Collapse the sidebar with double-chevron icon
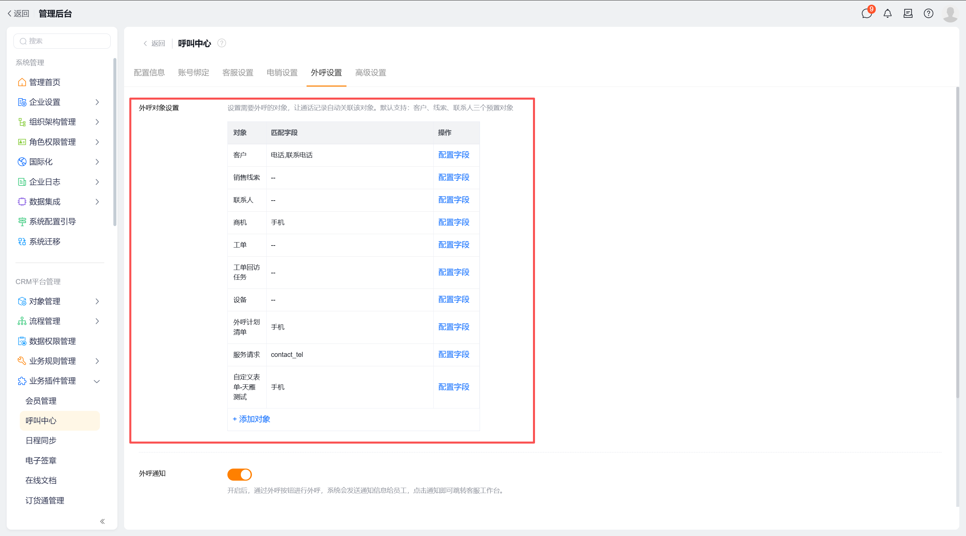Viewport: 966px width, 536px height. (102, 521)
